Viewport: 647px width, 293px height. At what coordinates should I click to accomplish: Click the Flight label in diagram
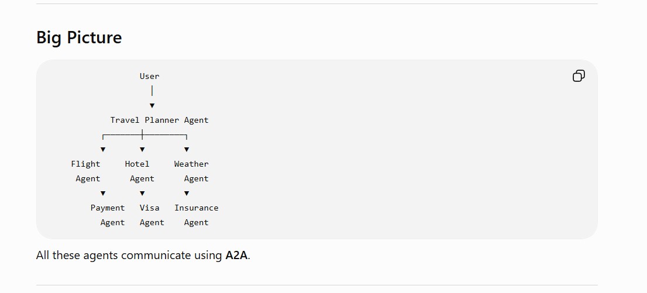coord(85,164)
